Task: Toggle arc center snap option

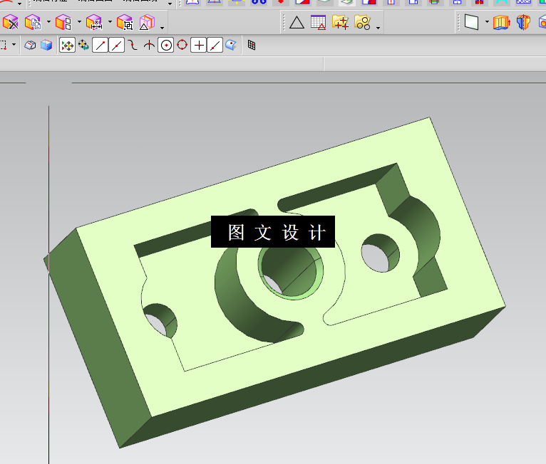Action: (166, 45)
